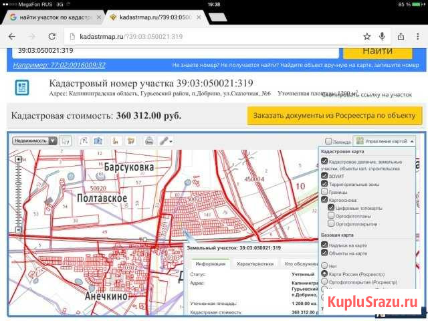Toggle Надписи на карте checkbox
This screenshot has width=428, height=321.
pos(324,245)
